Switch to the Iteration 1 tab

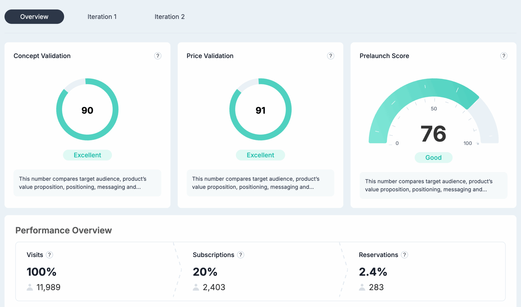(102, 17)
